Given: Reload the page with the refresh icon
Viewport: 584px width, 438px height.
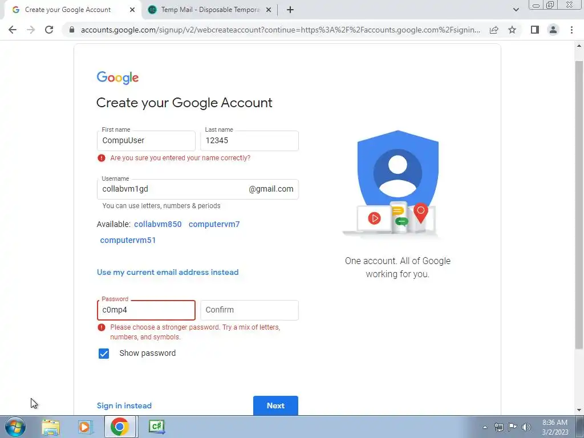Looking at the screenshot, I should [x=49, y=30].
